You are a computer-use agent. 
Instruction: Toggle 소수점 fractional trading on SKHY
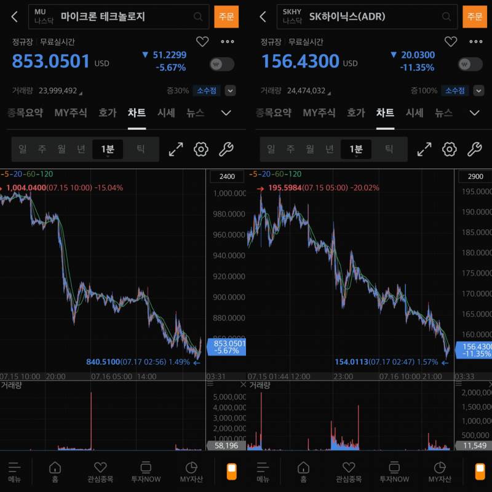(455, 90)
